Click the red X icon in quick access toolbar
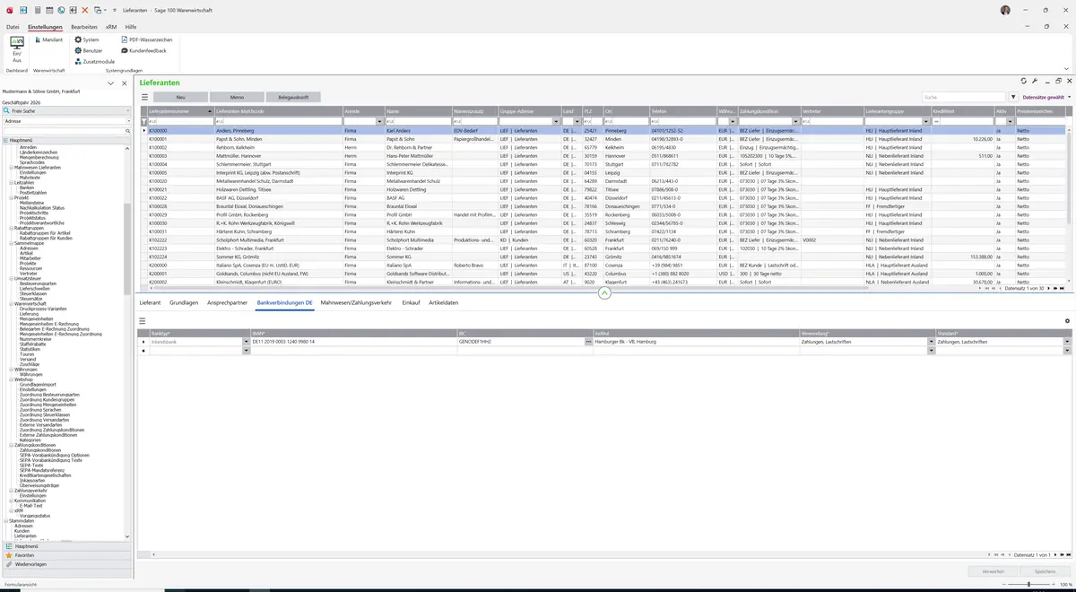This screenshot has width=1076, height=592. coord(84,10)
